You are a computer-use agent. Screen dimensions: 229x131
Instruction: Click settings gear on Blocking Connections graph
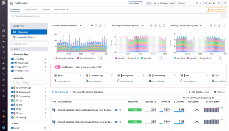(151, 26)
